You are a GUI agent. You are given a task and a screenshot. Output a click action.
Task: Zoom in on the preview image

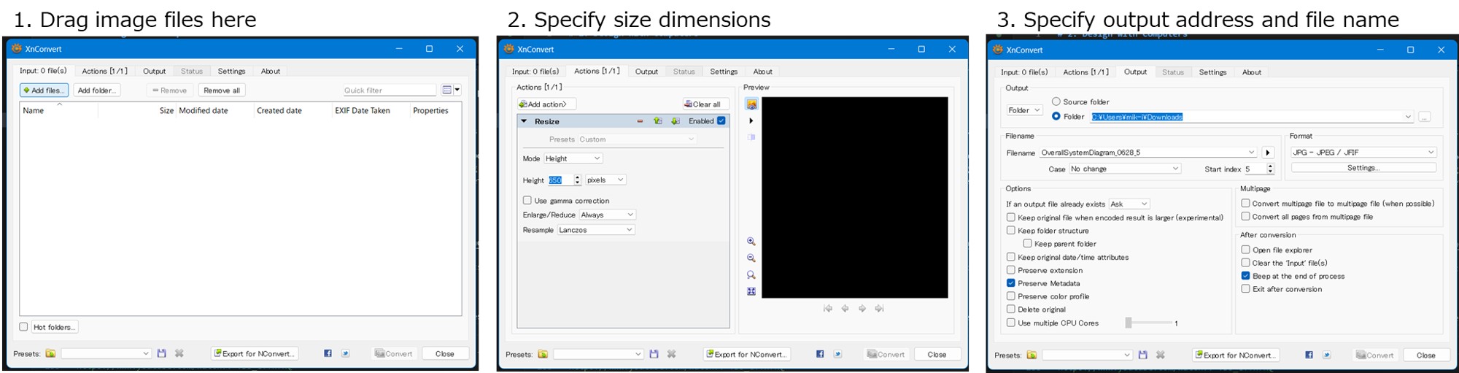click(x=751, y=242)
